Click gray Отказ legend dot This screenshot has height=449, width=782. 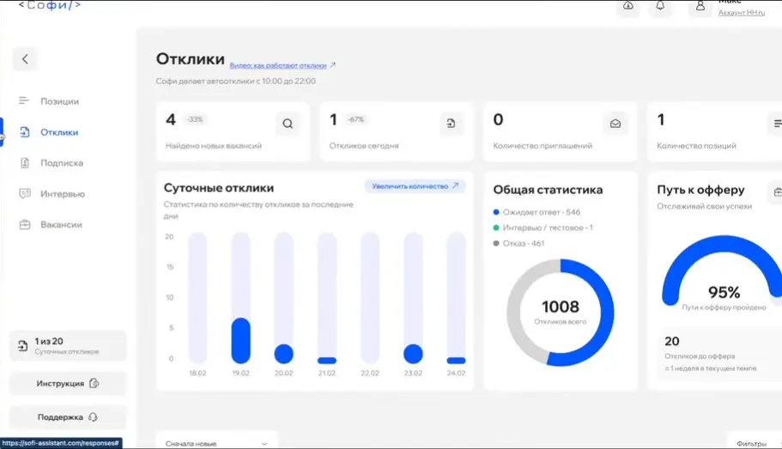coord(496,244)
